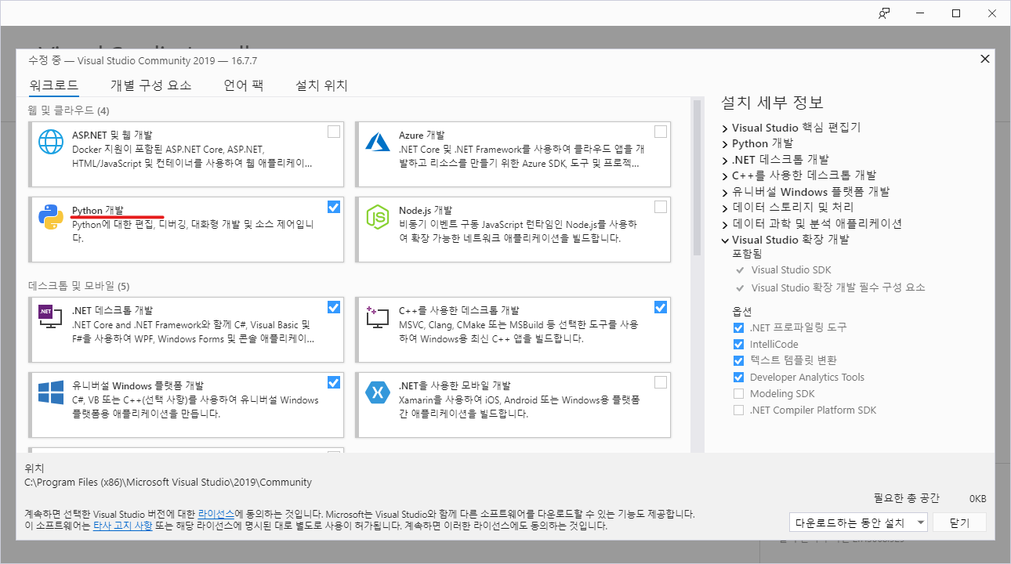Enable the Azure 개발 workload checkbox

(661, 132)
